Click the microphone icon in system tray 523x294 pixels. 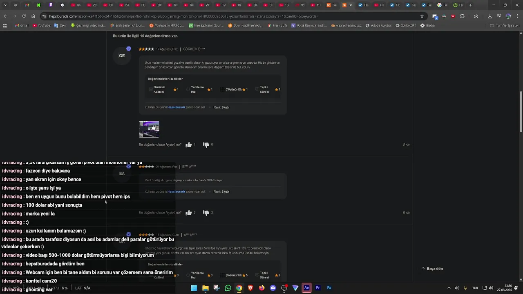coord(465,288)
